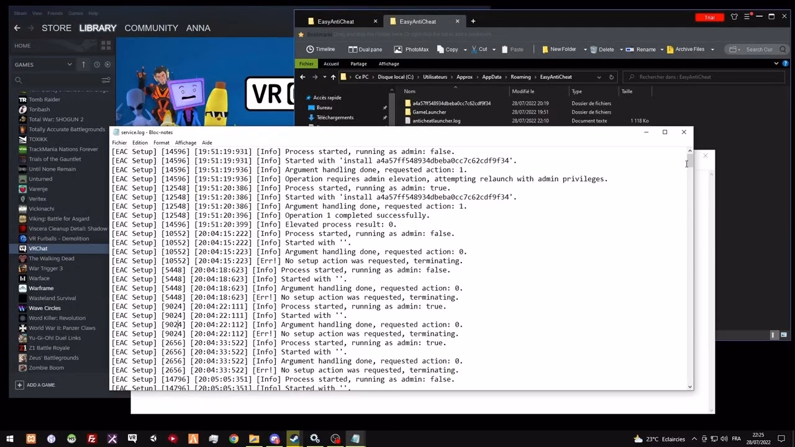Expand Cut options dropdown arrow
The width and height of the screenshot is (795, 447).
coord(494,49)
